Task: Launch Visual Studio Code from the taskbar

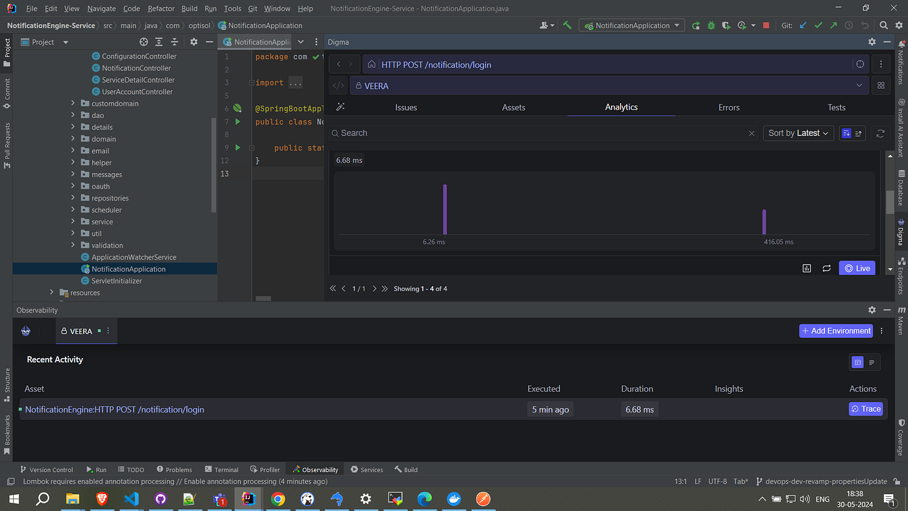Action: click(x=131, y=499)
